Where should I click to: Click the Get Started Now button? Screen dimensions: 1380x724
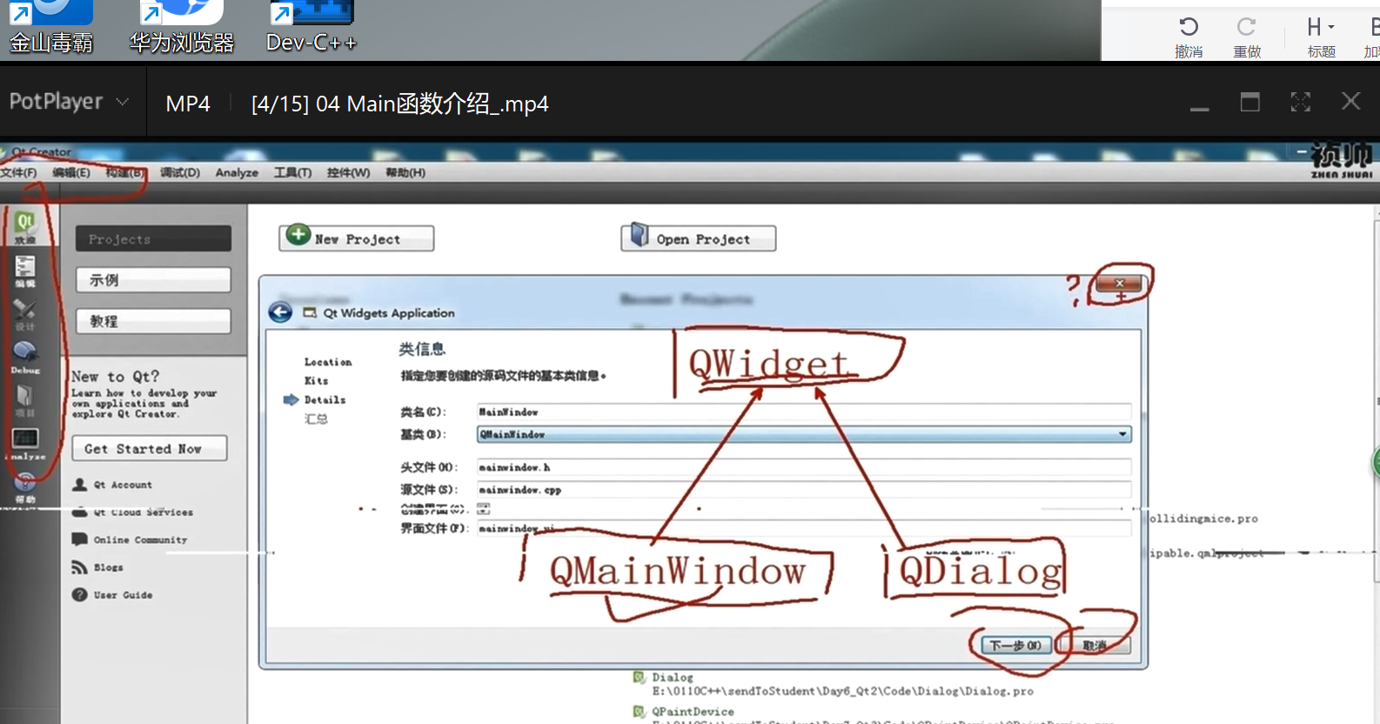coord(150,449)
